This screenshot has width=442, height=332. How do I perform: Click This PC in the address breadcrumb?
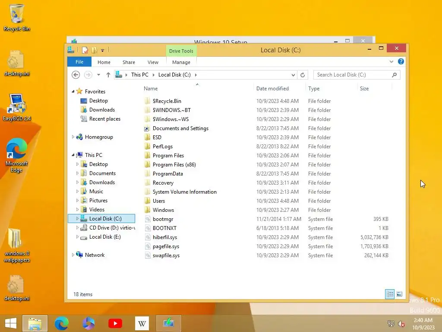click(139, 75)
